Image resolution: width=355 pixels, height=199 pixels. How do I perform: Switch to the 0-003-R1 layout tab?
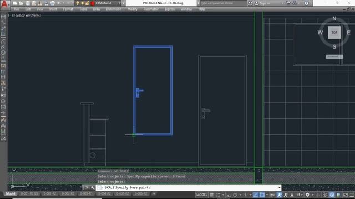[x=86, y=193]
